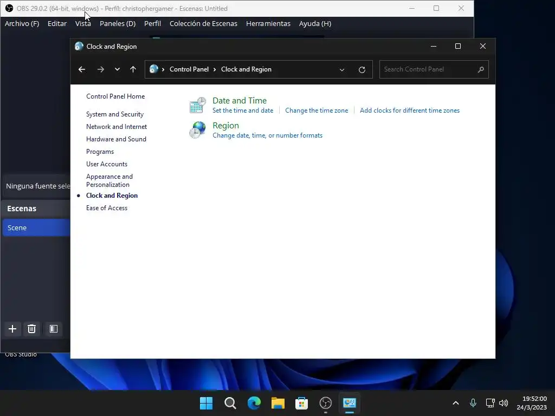Click the Back arrow in Control Panel

82,69
